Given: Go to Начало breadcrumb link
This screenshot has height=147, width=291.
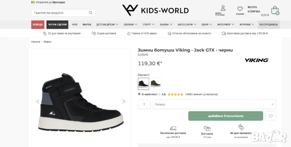Looking at the screenshot, I should tap(36, 42).
